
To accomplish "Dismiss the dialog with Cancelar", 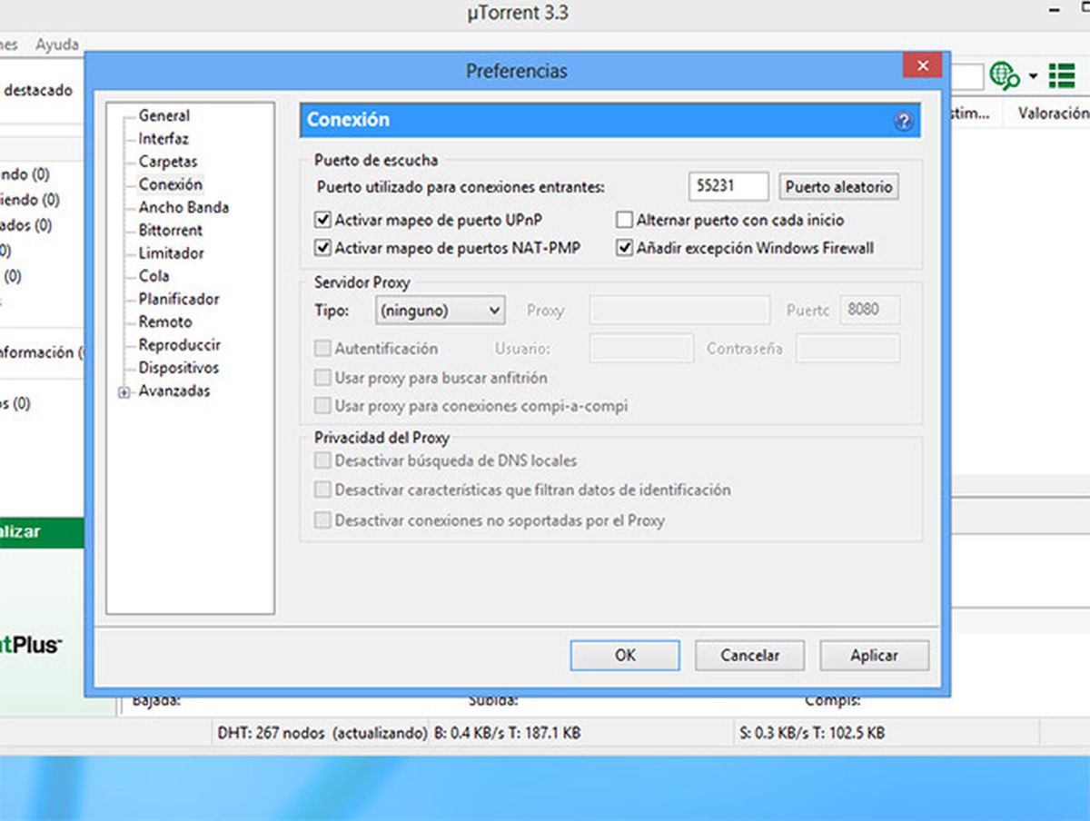I will tap(748, 655).
